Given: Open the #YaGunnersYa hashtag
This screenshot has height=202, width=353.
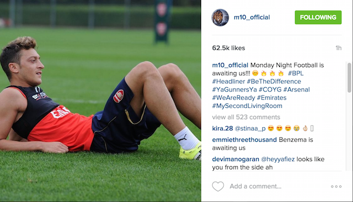Looking at the screenshot, I should tap(234, 89).
